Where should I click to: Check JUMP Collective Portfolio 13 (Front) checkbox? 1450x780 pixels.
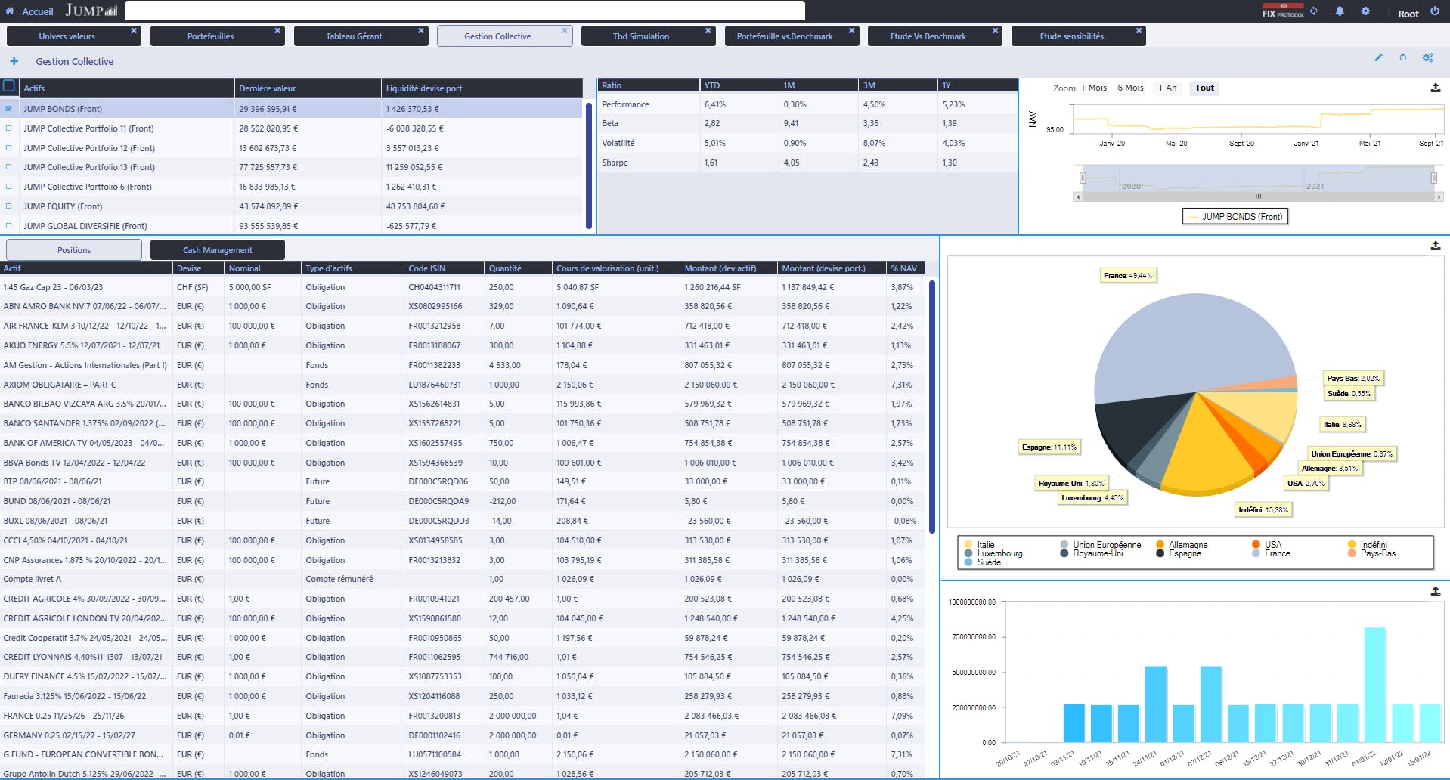(x=9, y=167)
